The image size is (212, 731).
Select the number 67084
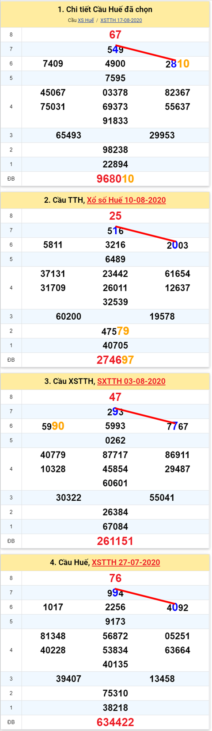coord(115,526)
